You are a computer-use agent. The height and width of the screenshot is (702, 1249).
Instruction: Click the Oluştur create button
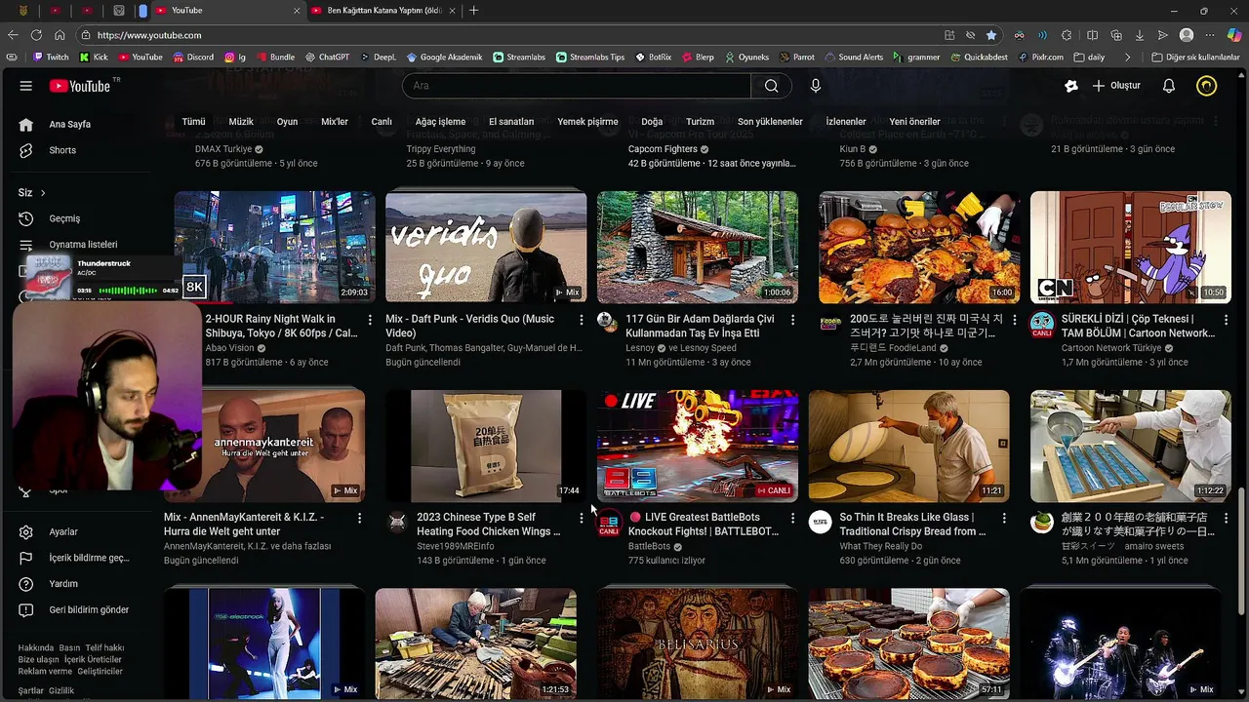pos(1116,86)
